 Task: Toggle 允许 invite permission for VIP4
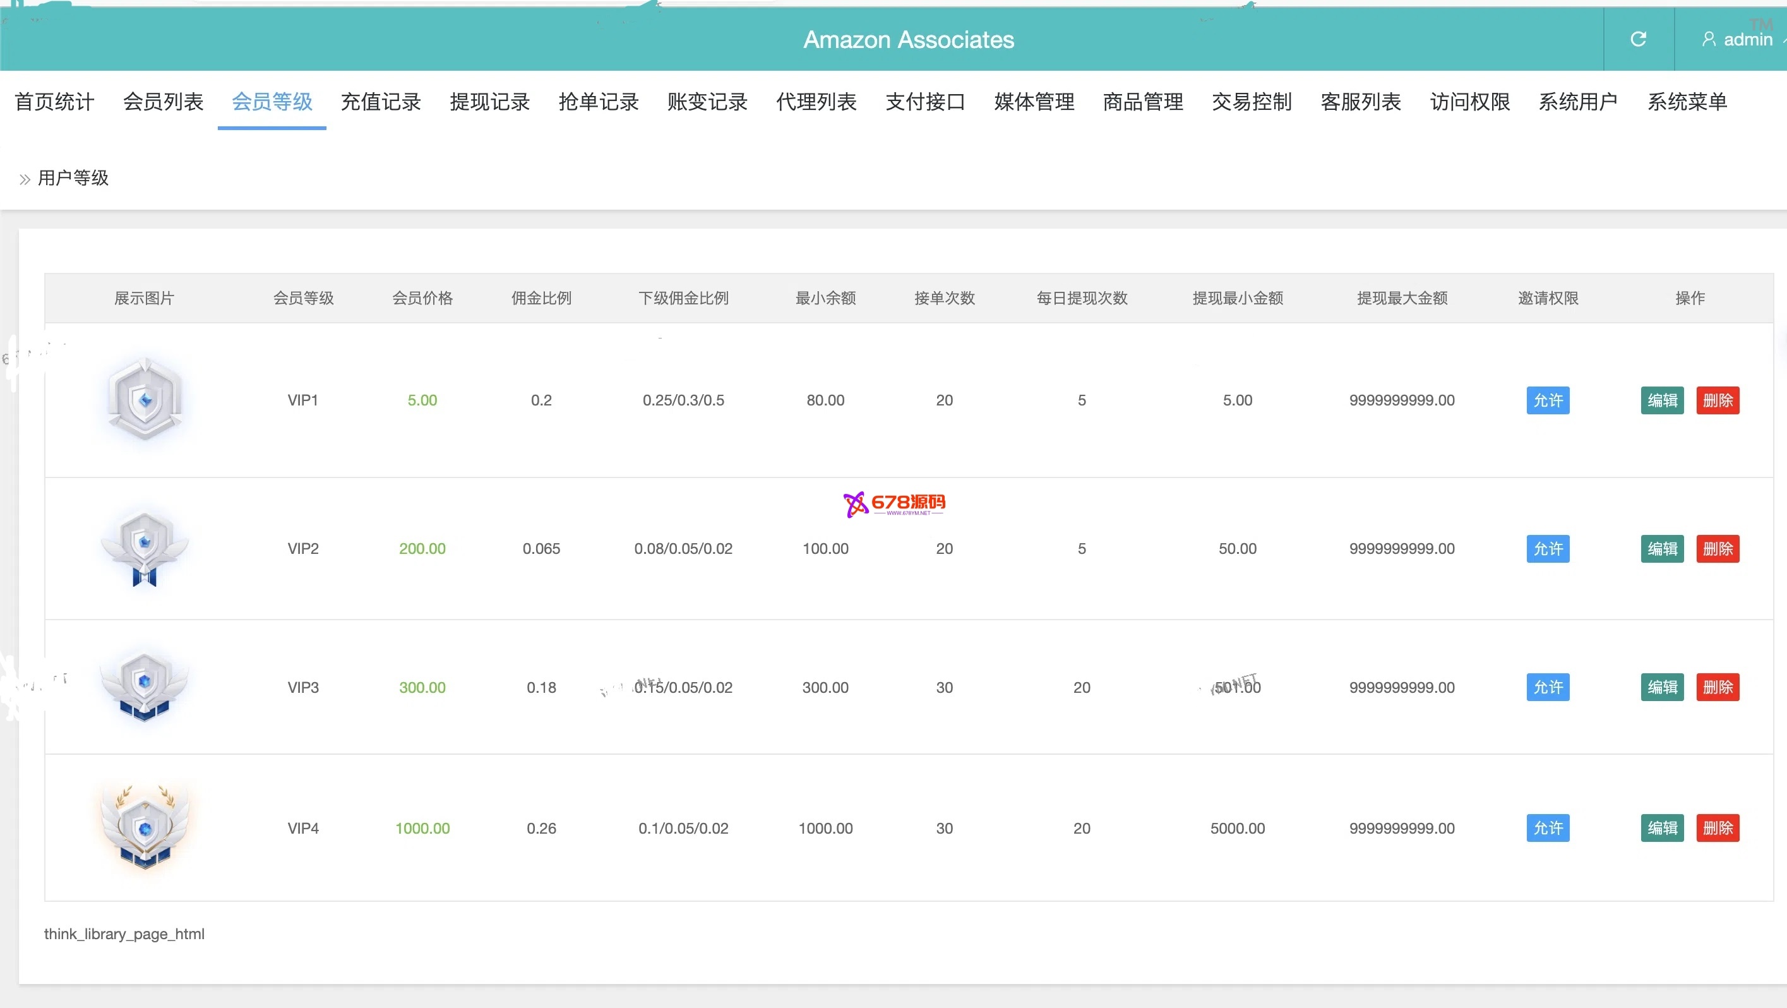(1547, 827)
